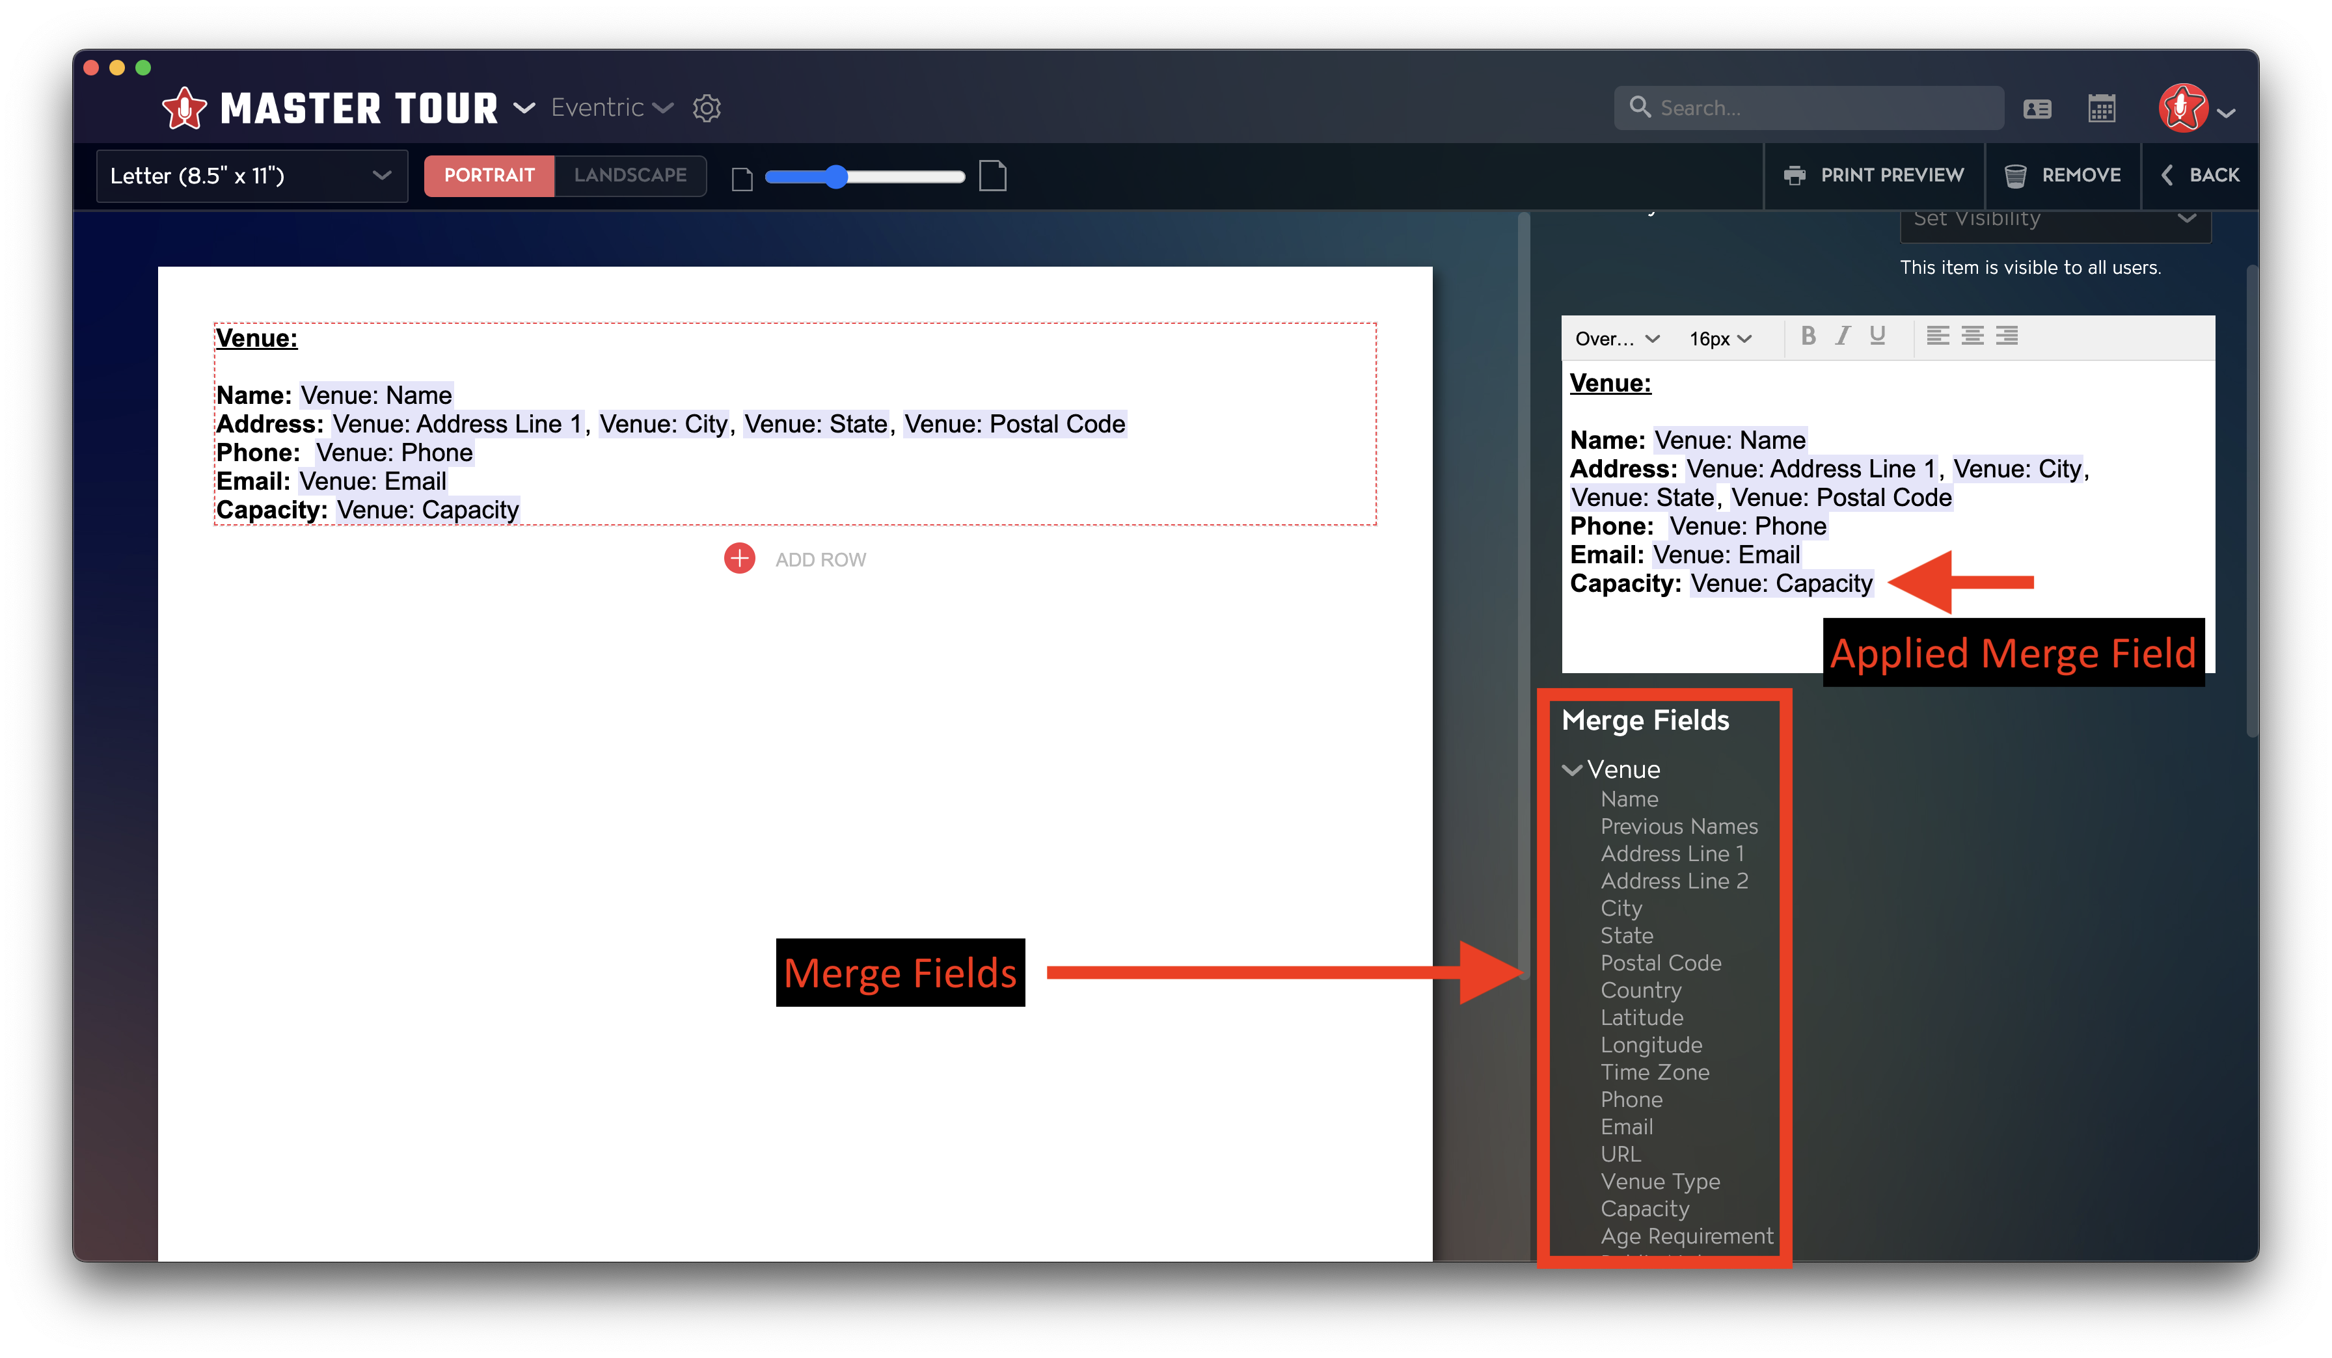The image size is (2332, 1358).
Task: Insert the URL merge field
Action: 1620,1154
